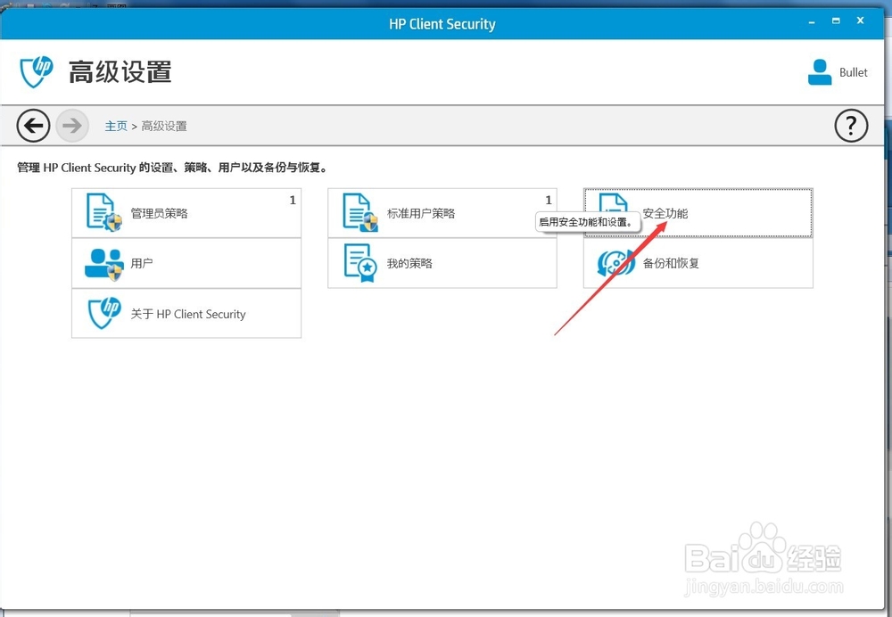
Task: Maximize the HP Client Security window
Action: 836,21
